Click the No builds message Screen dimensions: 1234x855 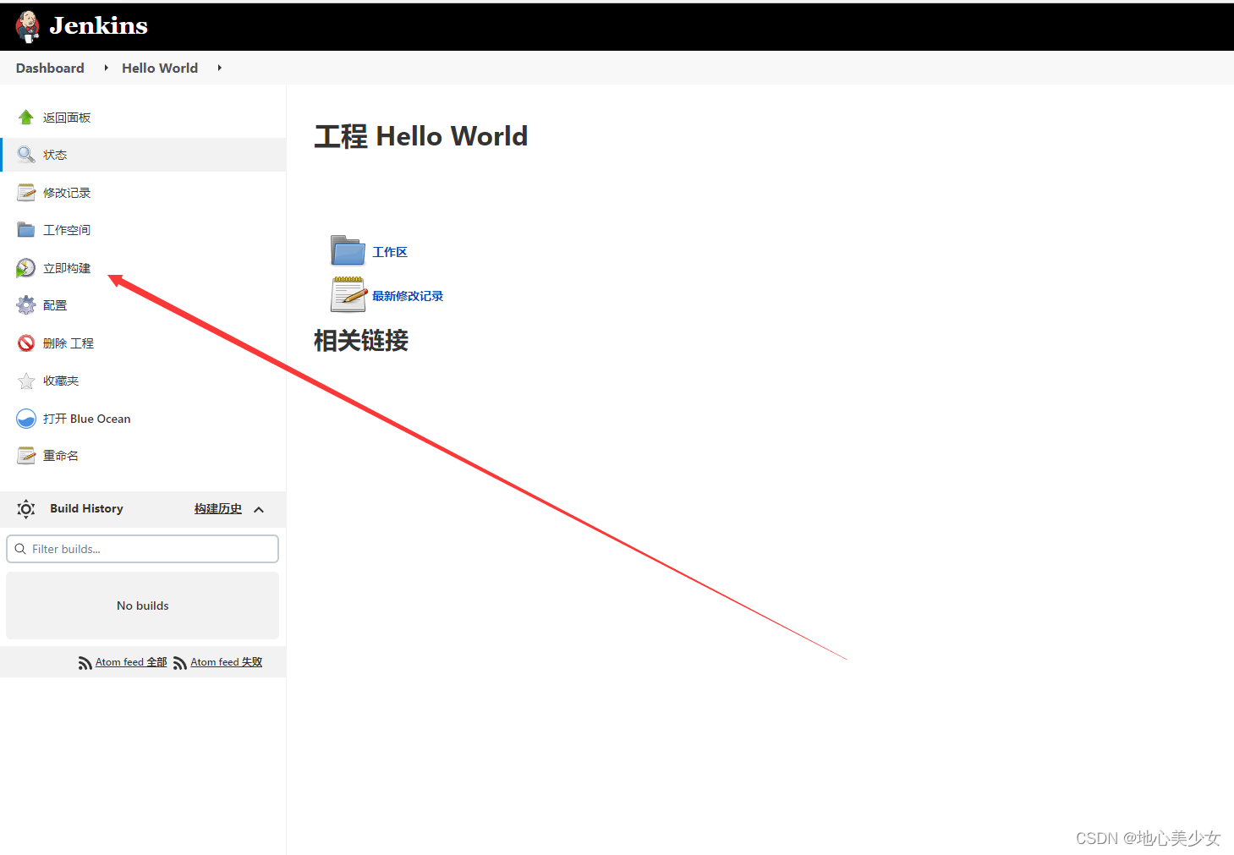(143, 606)
